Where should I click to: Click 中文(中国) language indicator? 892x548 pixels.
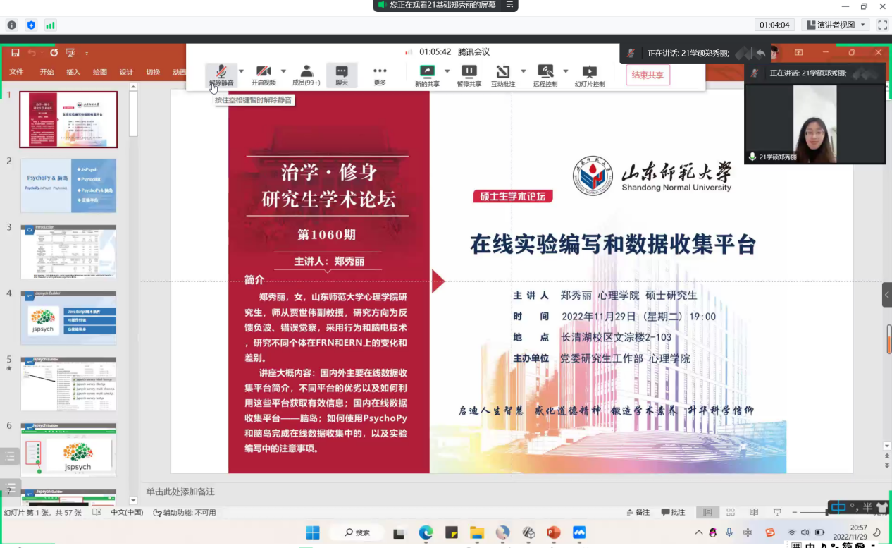127,513
